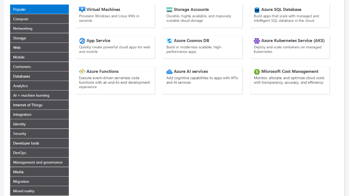Screen dimensions: 349x196
Task: Open the Storage Accounts title link
Action: [x=191, y=10]
